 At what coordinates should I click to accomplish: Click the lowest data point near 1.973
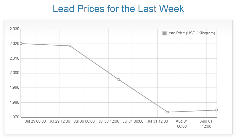[x=168, y=112]
